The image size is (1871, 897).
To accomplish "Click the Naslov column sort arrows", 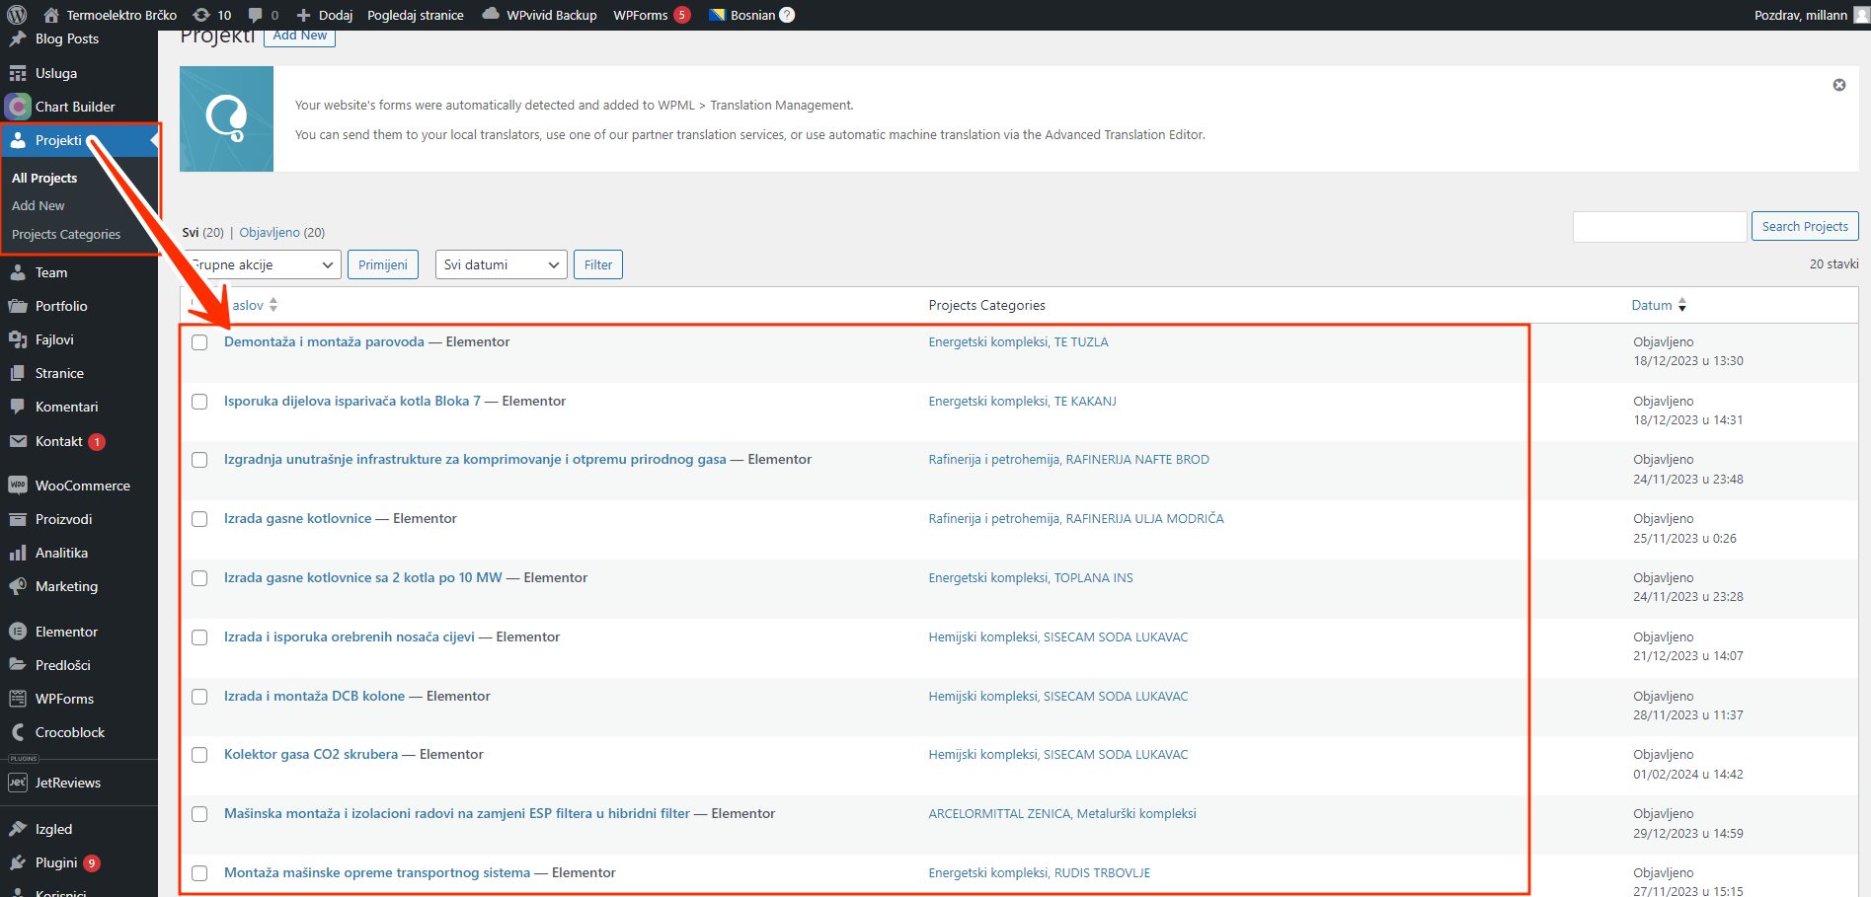I will pyautogui.click(x=273, y=305).
